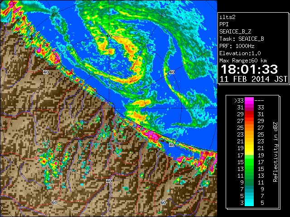Click the '60' ring label in southwest land area
This screenshot has width=290, height=217.
pos(54,203)
